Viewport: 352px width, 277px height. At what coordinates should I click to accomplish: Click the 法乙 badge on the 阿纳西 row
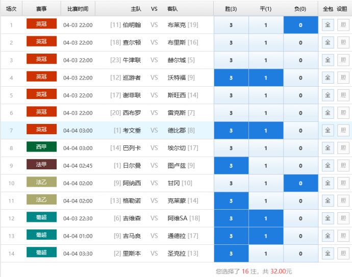[x=41, y=183]
